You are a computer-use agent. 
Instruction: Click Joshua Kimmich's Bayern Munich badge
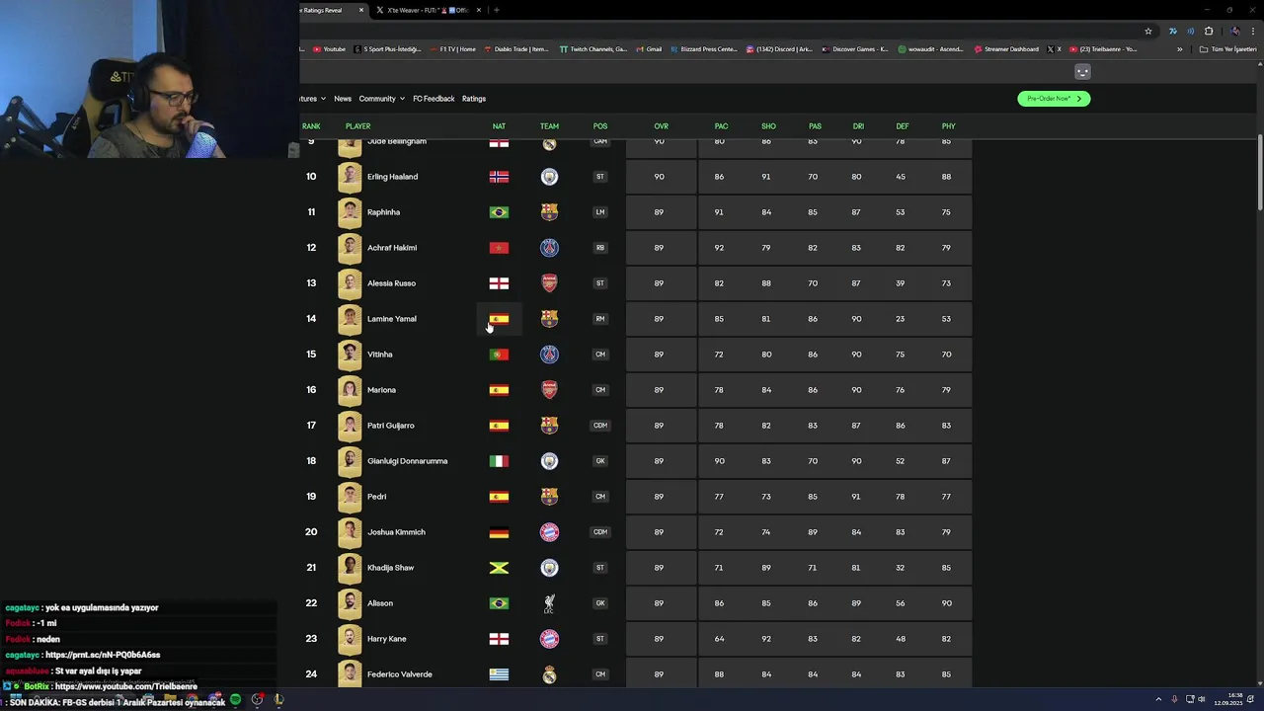click(x=549, y=532)
